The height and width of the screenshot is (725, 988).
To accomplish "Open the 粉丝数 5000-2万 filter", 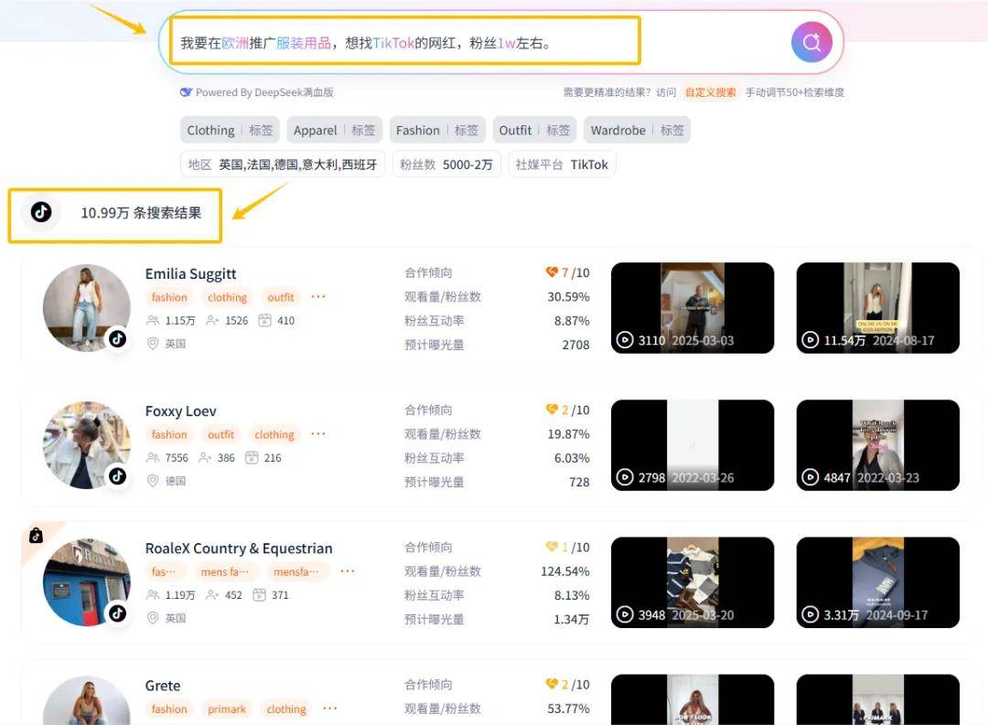I will [x=446, y=165].
